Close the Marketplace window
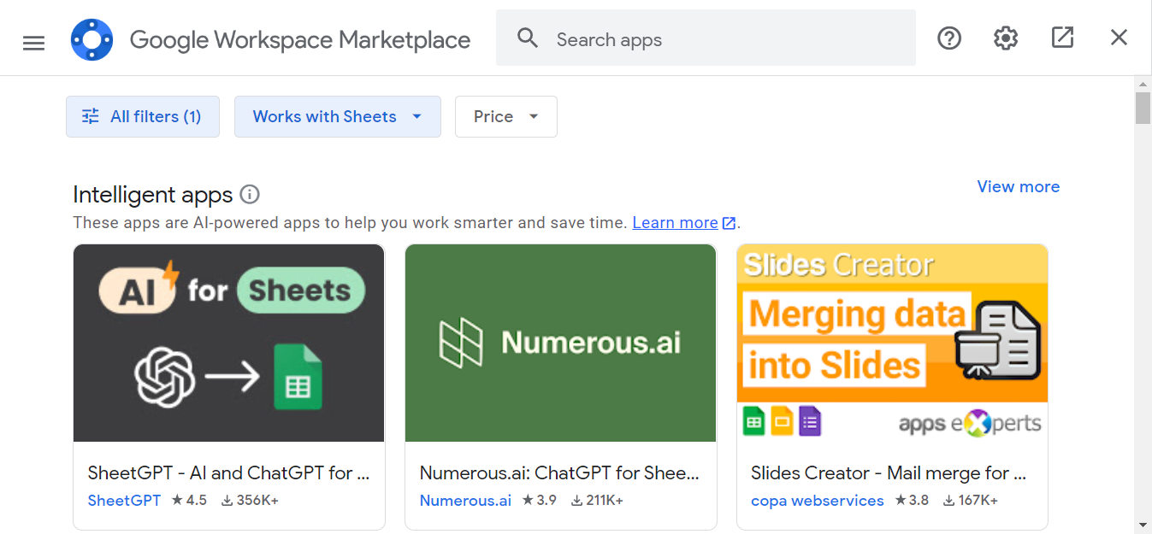This screenshot has height=534, width=1152. (x=1119, y=38)
